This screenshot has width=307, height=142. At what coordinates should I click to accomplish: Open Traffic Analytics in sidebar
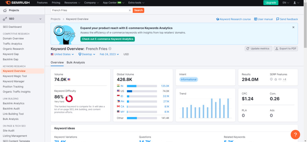click(12, 44)
